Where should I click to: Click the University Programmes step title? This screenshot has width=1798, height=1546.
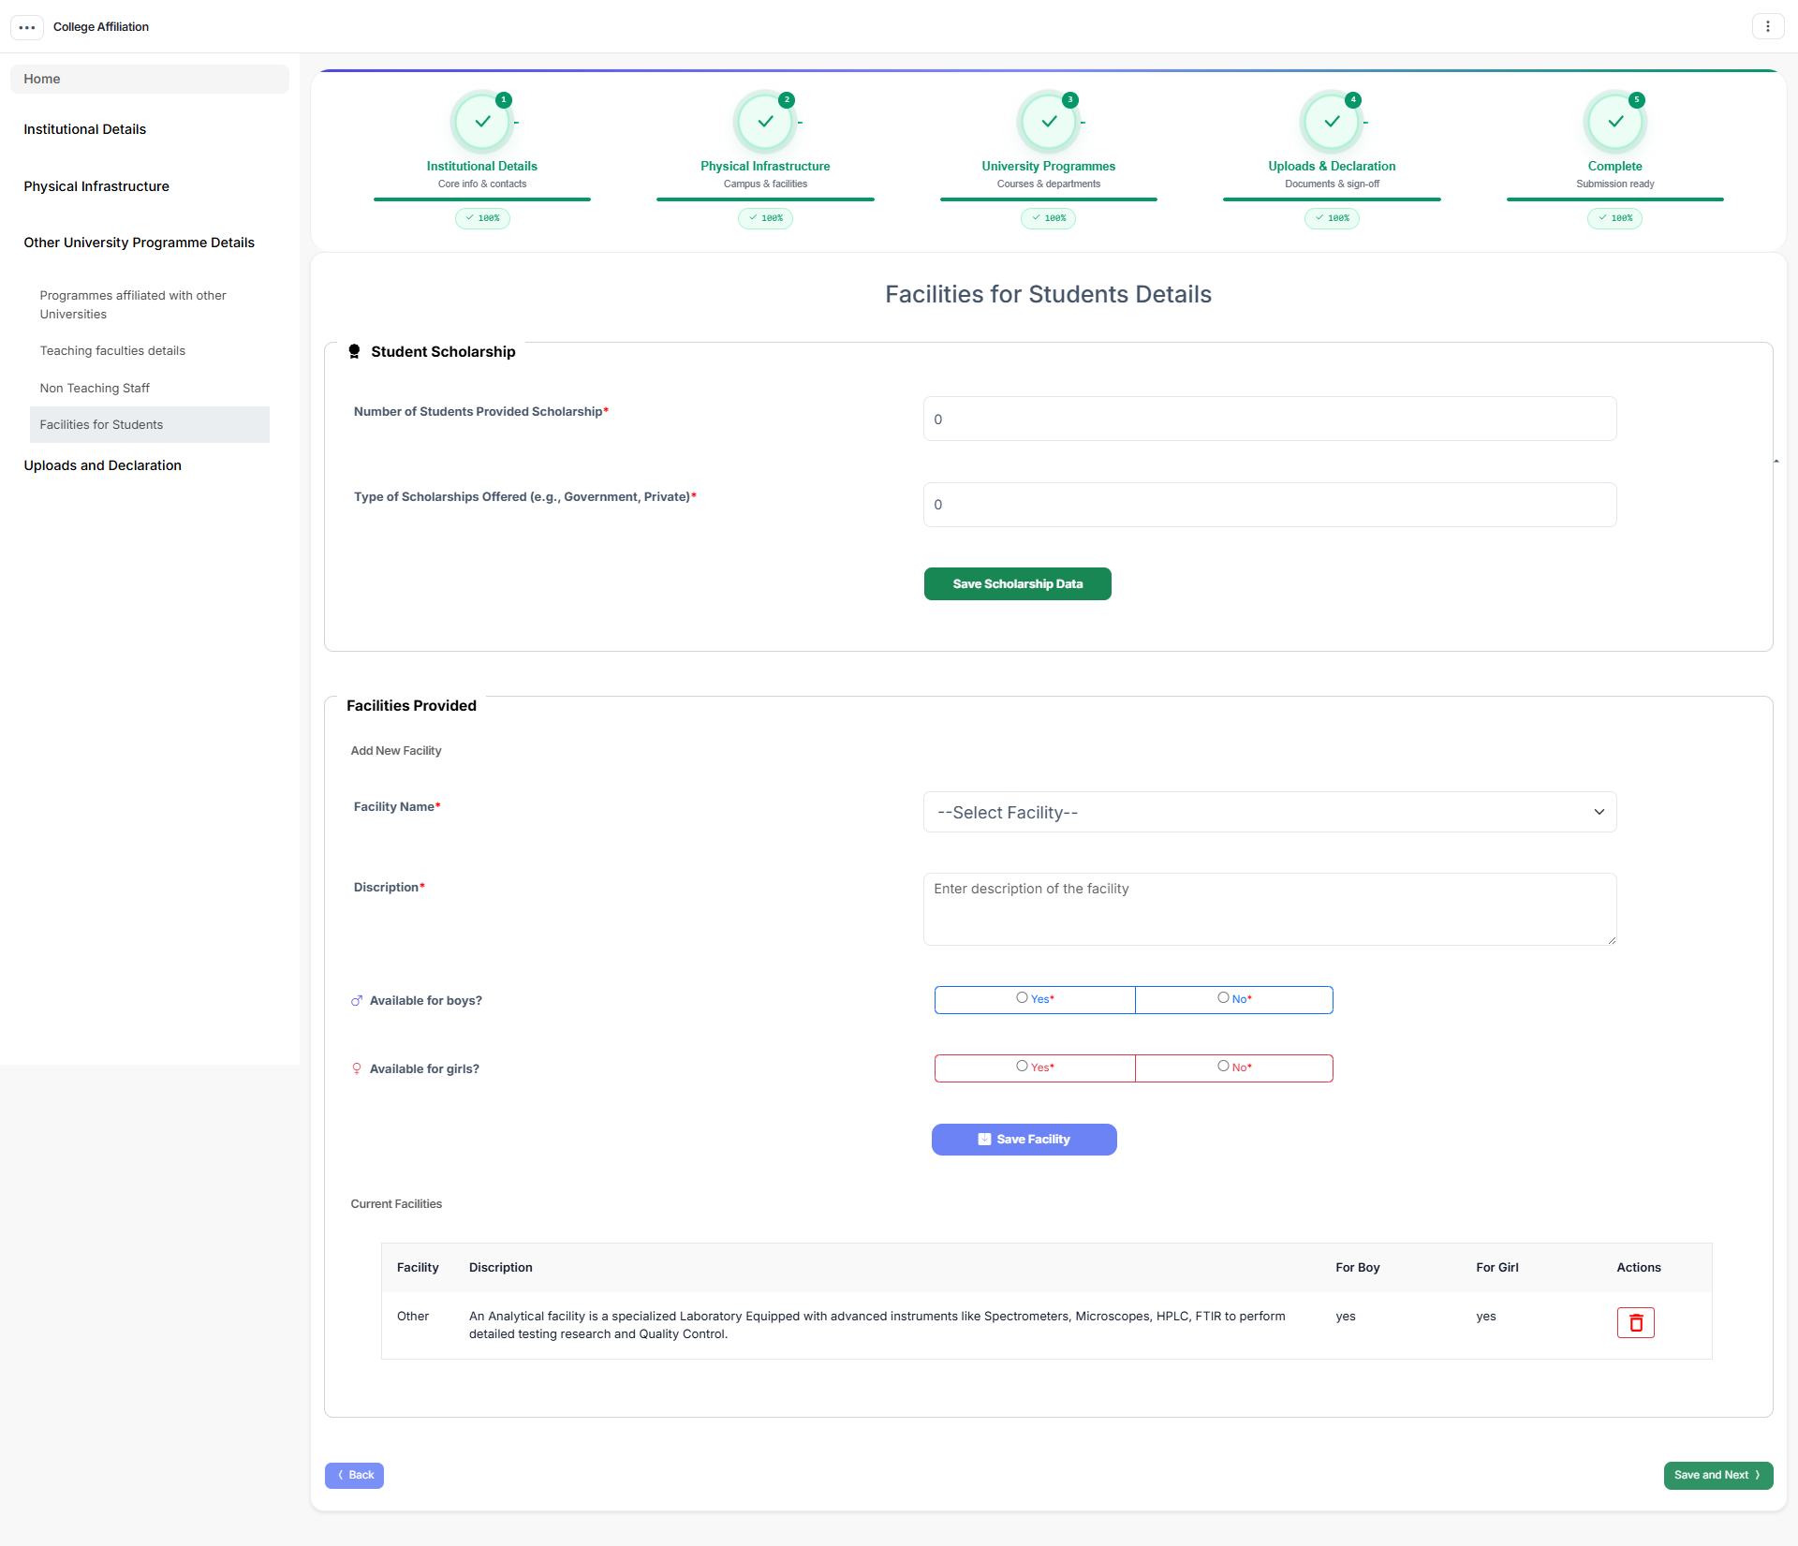[x=1049, y=166]
